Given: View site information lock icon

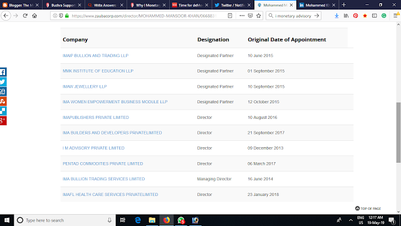Looking at the screenshot, I should click(67, 16).
